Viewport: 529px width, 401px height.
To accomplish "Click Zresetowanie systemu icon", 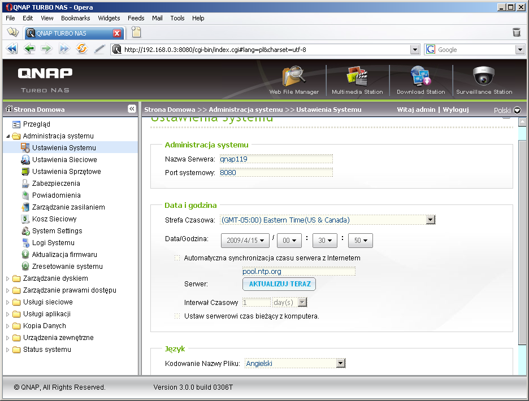I will coord(25,266).
